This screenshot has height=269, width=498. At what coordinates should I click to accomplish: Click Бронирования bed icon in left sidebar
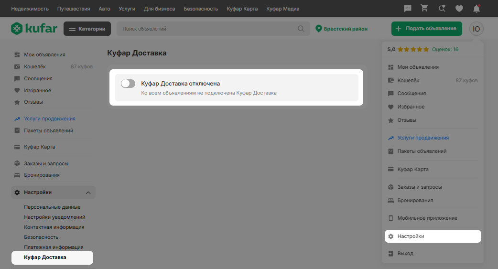click(17, 175)
